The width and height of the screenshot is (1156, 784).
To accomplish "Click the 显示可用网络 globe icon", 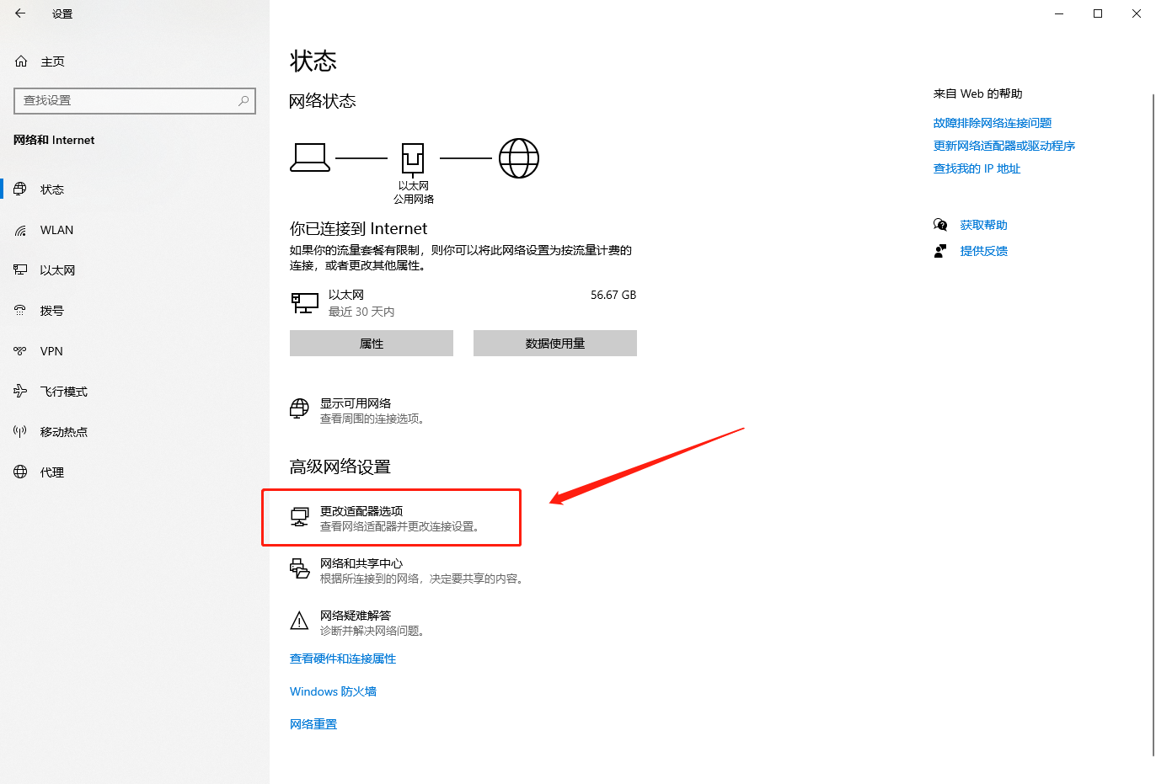I will [x=300, y=409].
